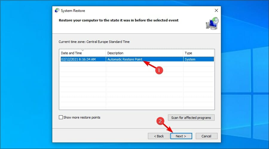Click the System Restore computer clock graphic

213,24
